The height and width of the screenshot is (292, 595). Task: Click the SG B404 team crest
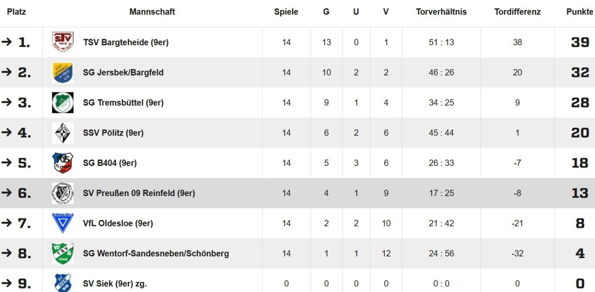63,163
